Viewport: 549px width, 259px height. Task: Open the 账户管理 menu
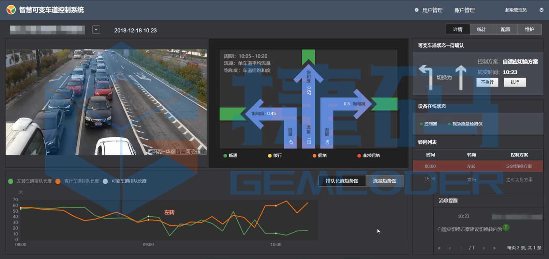pos(464,10)
